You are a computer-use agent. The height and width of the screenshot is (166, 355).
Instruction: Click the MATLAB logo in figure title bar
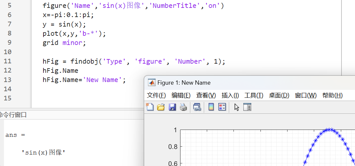151,83
